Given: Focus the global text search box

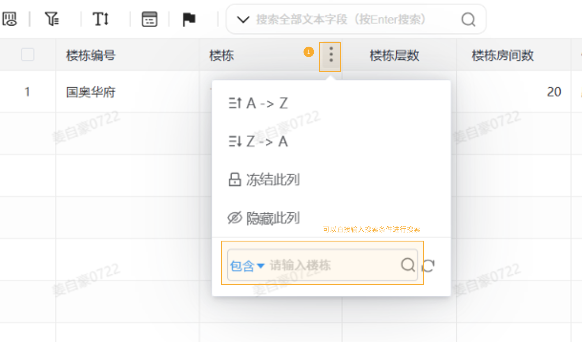Looking at the screenshot, I should click(356, 20).
